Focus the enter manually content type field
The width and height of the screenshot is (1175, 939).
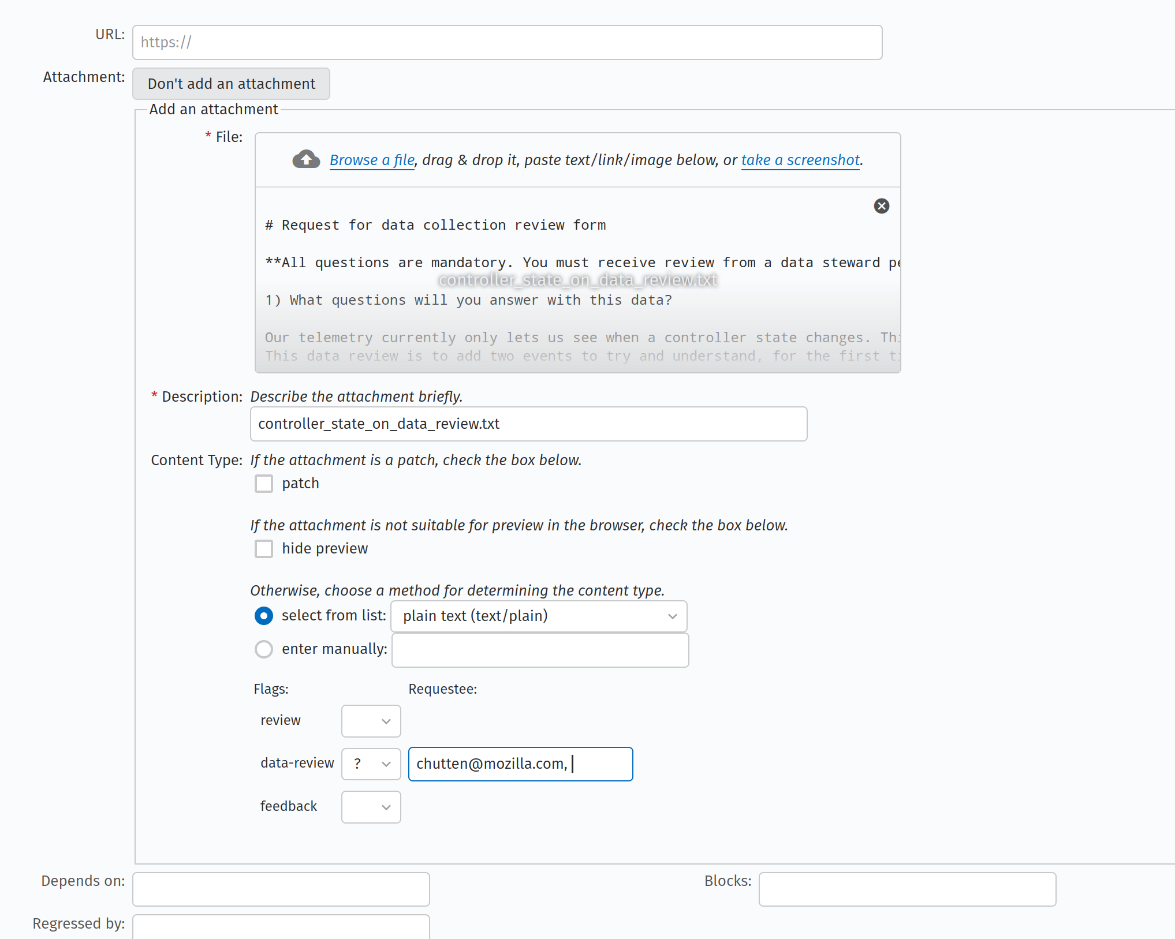pos(540,650)
